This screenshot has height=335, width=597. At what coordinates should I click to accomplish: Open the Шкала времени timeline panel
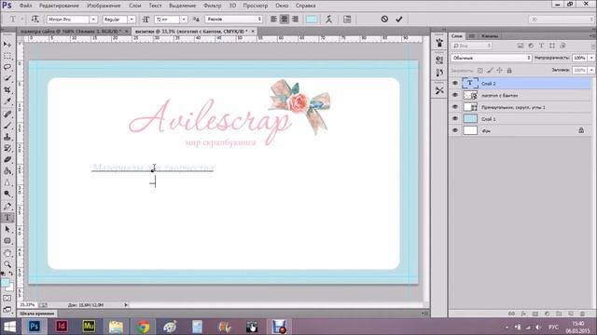tap(37, 314)
